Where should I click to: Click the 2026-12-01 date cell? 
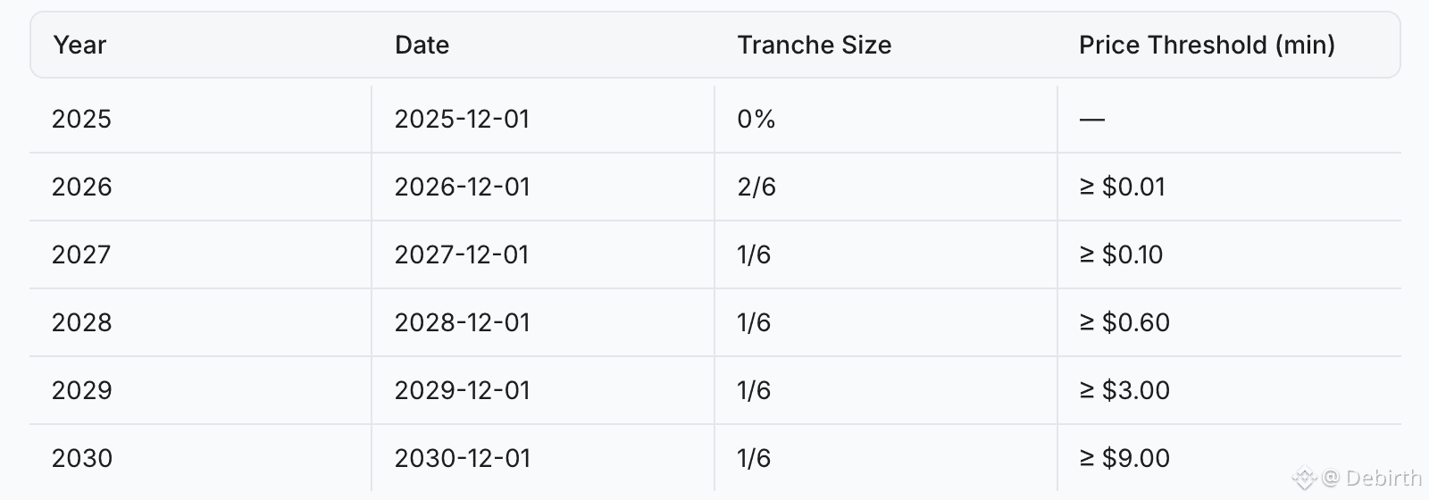tap(462, 187)
